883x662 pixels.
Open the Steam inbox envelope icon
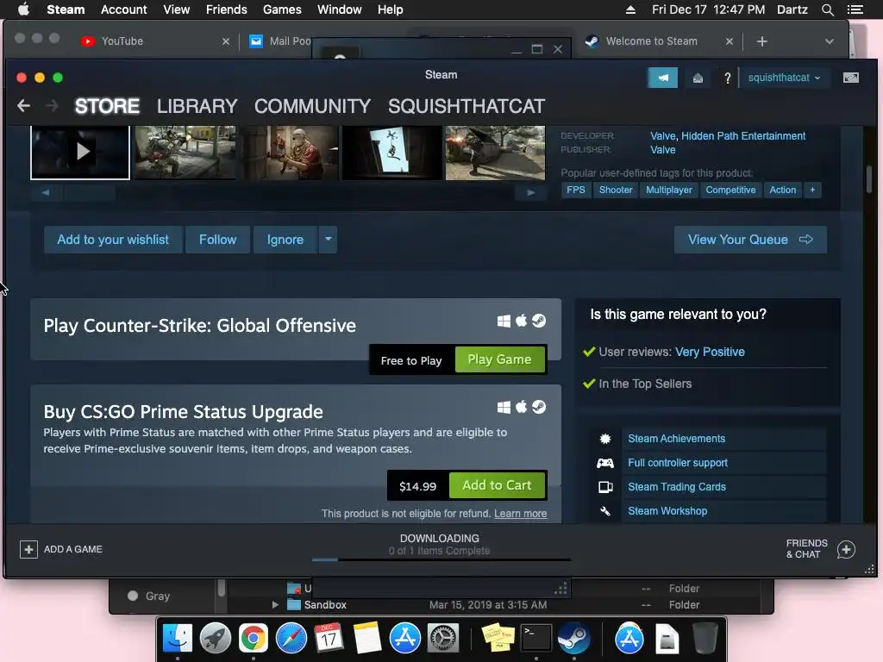(698, 78)
